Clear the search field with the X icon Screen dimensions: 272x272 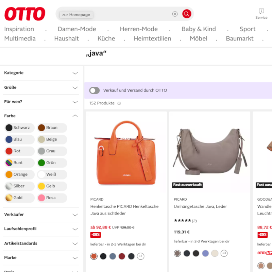point(175,14)
